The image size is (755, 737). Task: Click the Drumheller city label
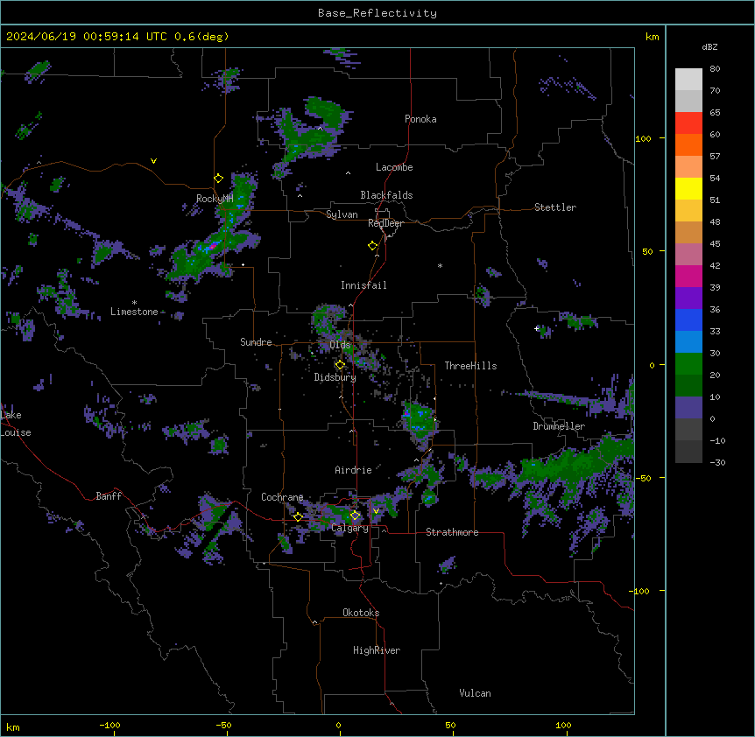tap(559, 426)
